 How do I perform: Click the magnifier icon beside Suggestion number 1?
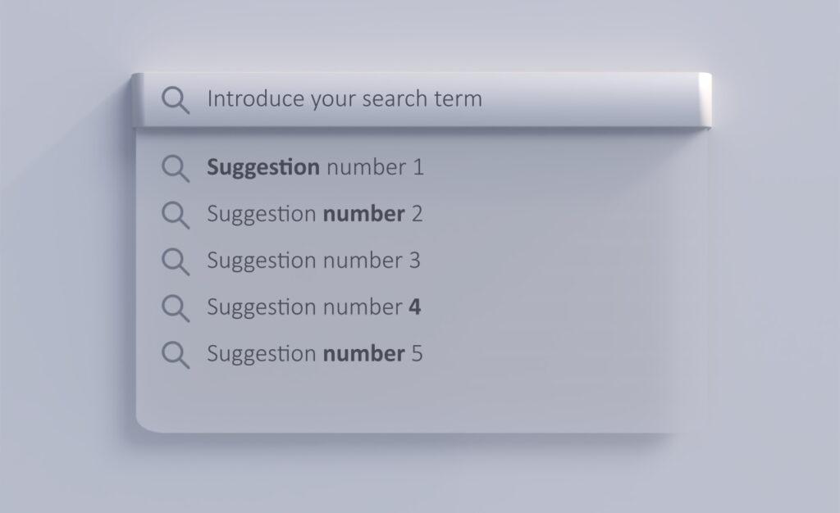pos(175,169)
